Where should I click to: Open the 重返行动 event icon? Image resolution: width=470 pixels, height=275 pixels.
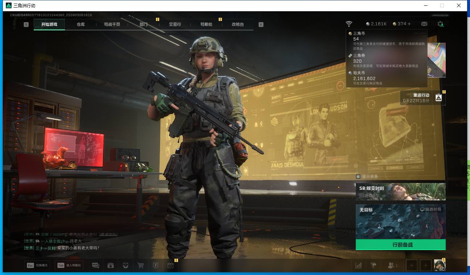click(x=438, y=97)
